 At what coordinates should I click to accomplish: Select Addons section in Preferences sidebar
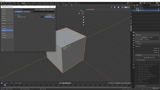[7, 23]
